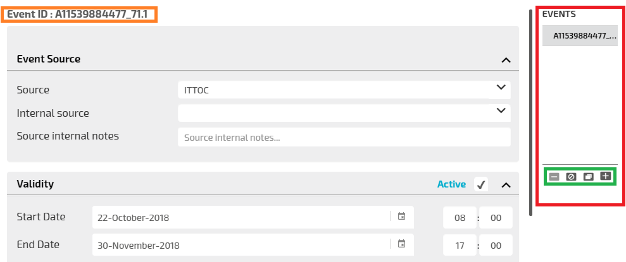Open the End Date calendar picker
Viewport: 626px width, 262px height.
point(401,244)
